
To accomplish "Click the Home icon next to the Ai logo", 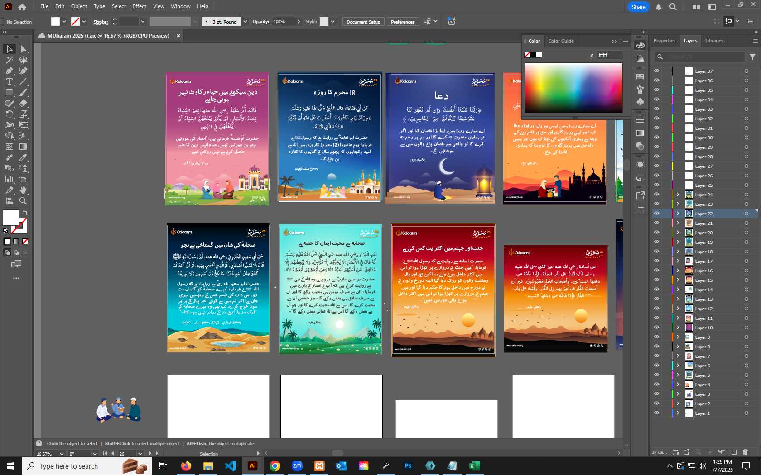I will click(x=22, y=7).
